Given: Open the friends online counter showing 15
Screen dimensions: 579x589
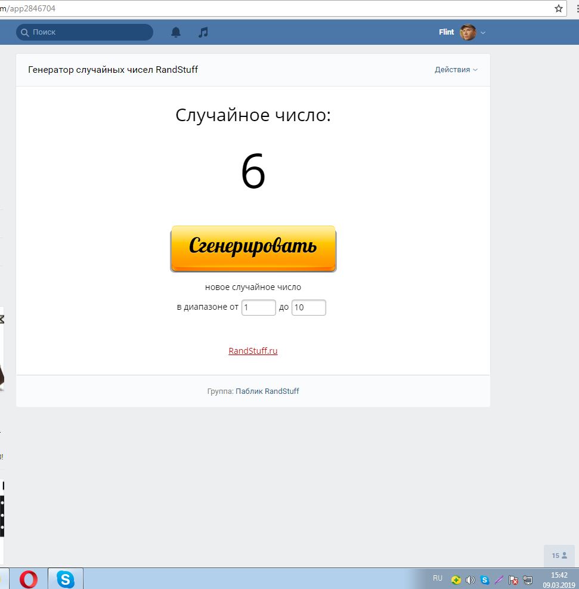Looking at the screenshot, I should click(559, 556).
